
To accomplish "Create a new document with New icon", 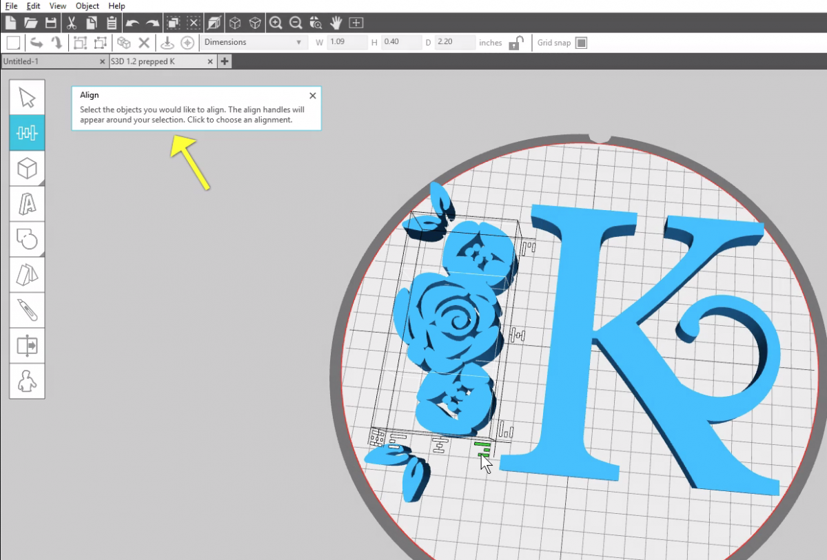I will (x=11, y=23).
